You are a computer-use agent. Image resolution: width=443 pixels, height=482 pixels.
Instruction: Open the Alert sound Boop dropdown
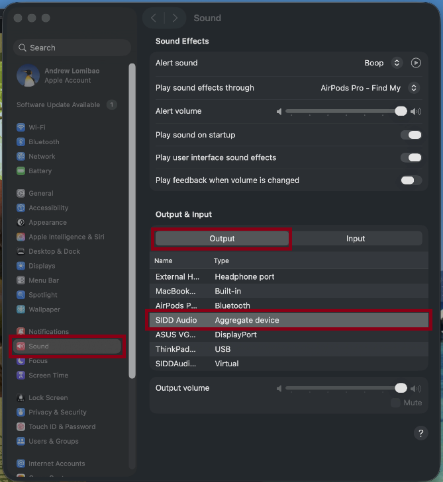[x=397, y=63]
